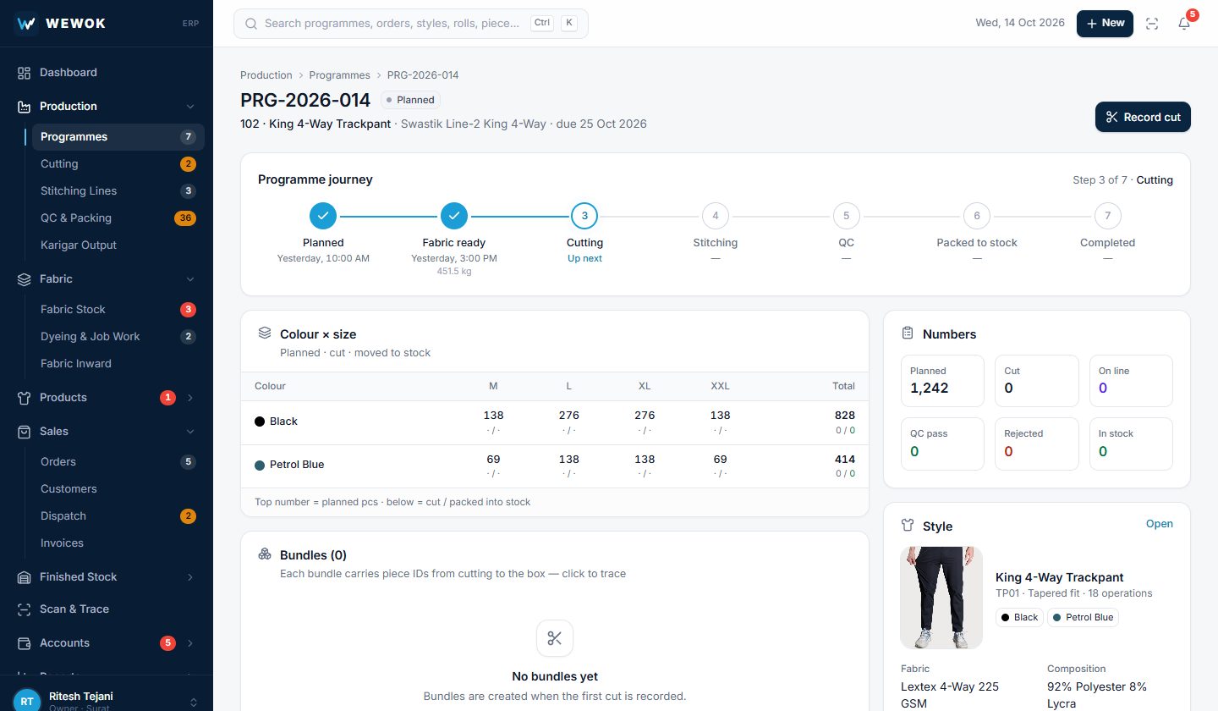Click the Fabric layers icon in sidebar

point(25,279)
